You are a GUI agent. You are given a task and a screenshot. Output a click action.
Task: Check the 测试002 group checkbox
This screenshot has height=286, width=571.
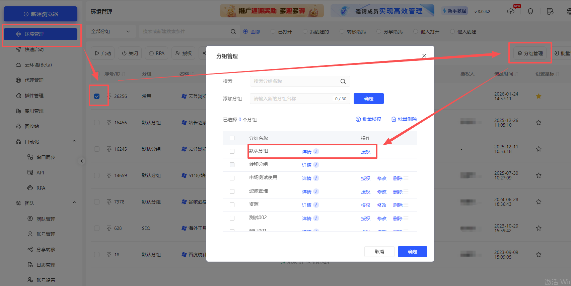click(232, 218)
